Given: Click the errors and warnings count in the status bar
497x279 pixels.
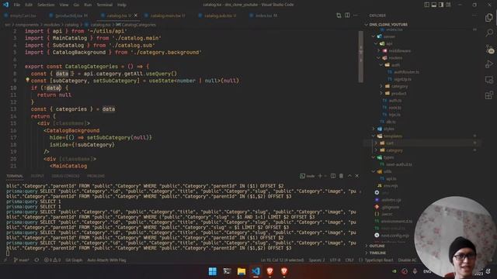Looking at the screenshot, I should [x=52, y=260].
